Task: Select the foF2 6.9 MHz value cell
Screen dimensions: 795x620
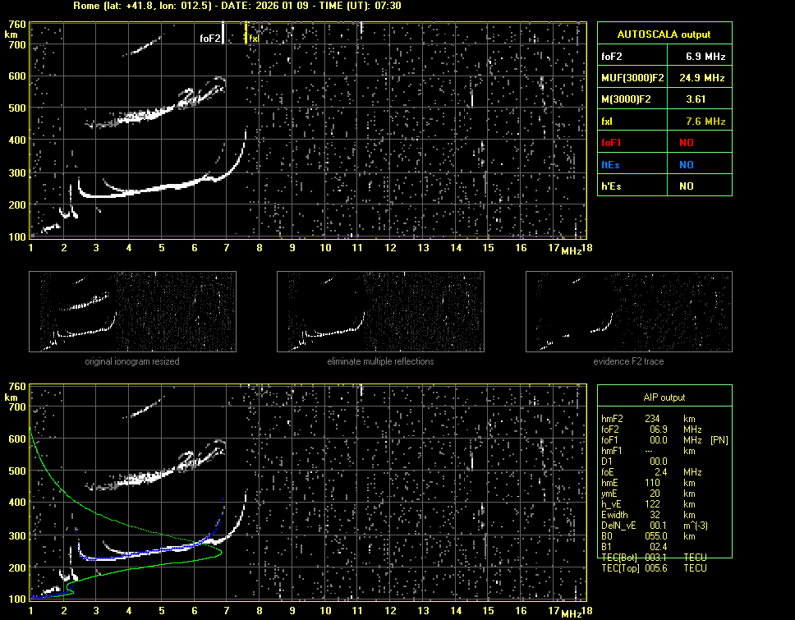Action: pyautogui.click(x=705, y=57)
